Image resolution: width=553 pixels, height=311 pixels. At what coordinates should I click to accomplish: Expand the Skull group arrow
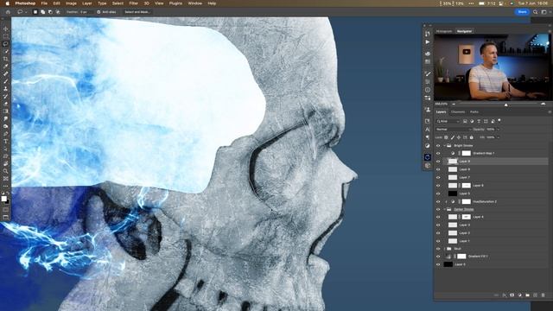pyautogui.click(x=445, y=249)
